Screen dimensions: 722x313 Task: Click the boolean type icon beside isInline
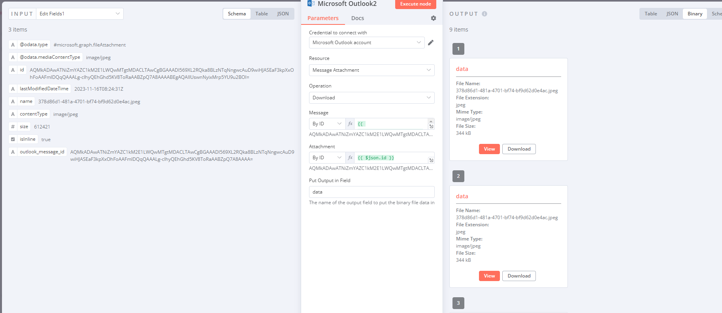pyautogui.click(x=13, y=139)
